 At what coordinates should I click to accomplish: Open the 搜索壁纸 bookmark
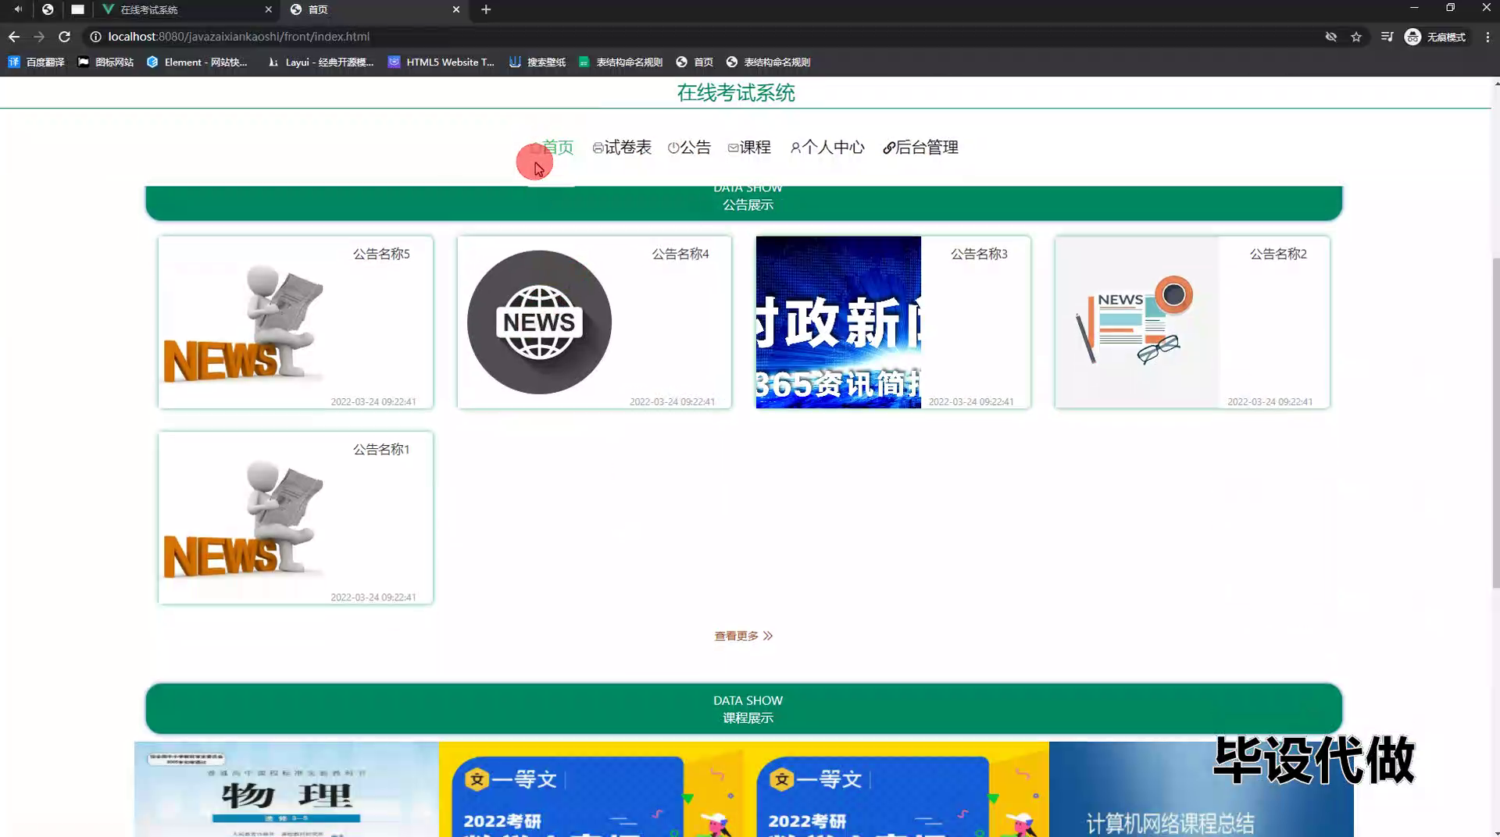tap(537, 62)
